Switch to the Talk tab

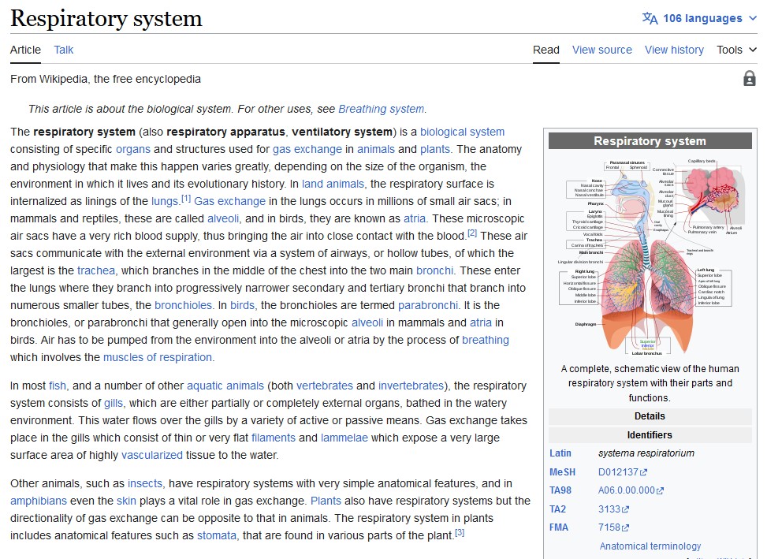[x=64, y=50]
